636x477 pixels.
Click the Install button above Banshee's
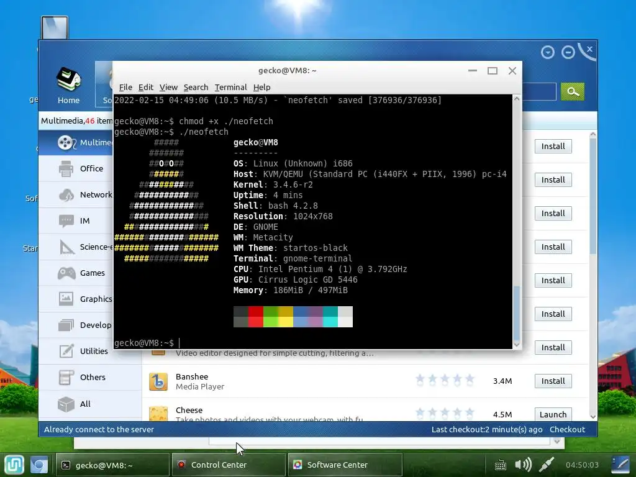[553, 347]
